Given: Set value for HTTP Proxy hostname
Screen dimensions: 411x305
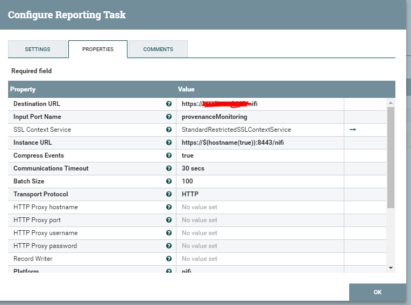Looking at the screenshot, I should pos(259,207).
